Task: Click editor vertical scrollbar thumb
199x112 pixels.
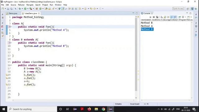Action: [136, 55]
